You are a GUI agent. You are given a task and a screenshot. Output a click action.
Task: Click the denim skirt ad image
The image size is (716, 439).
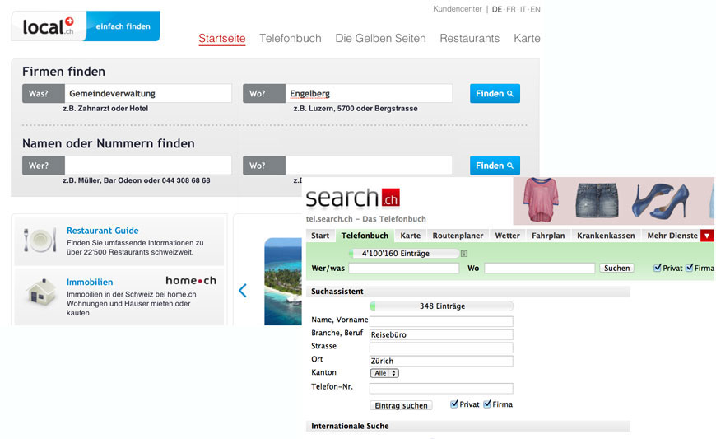click(597, 200)
